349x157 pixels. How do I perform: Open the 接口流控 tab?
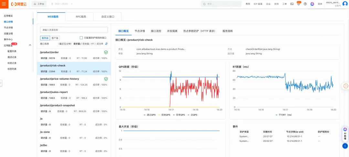(x=156, y=31)
